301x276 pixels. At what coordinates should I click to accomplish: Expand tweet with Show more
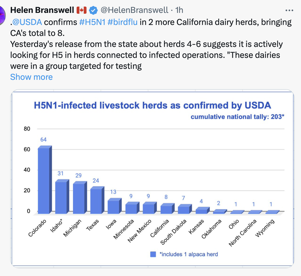(31, 77)
